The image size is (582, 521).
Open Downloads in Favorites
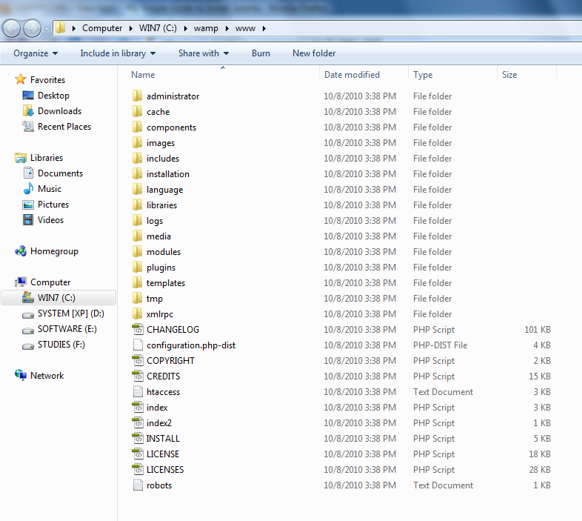pyautogui.click(x=59, y=111)
